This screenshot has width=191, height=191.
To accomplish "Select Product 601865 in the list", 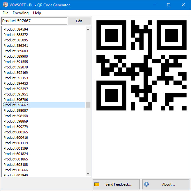I will (x=44, y=159).
